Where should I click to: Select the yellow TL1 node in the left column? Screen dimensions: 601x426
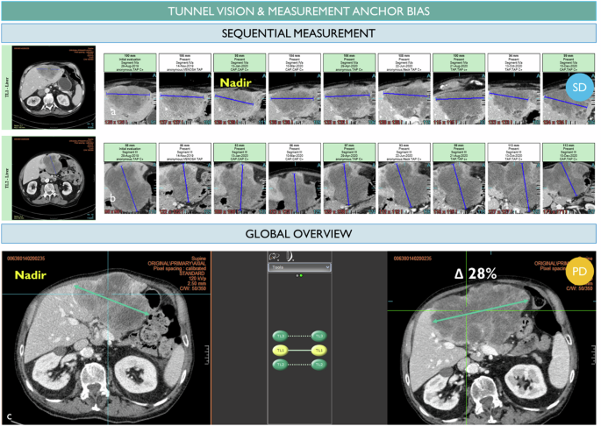click(x=280, y=350)
